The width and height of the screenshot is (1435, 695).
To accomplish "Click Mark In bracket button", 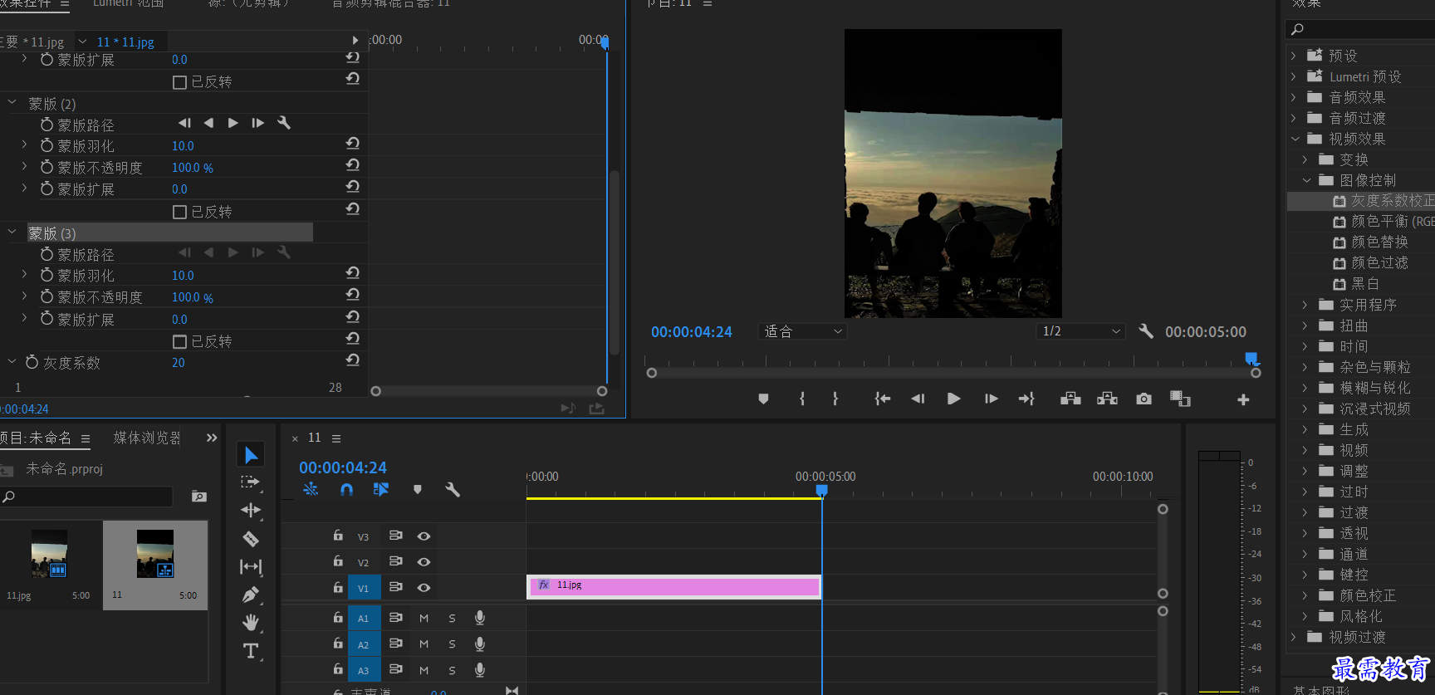I will click(802, 399).
